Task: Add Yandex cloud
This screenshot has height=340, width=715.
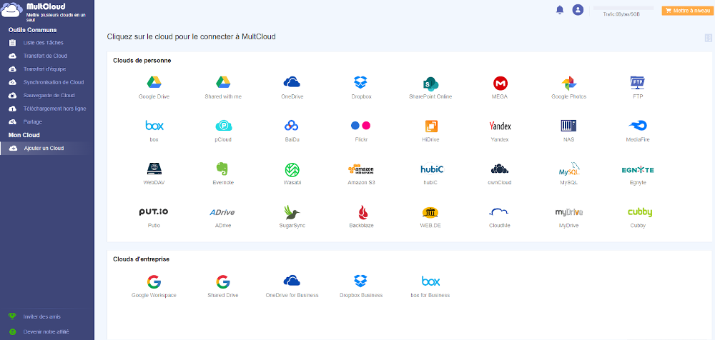Action: tap(500, 130)
